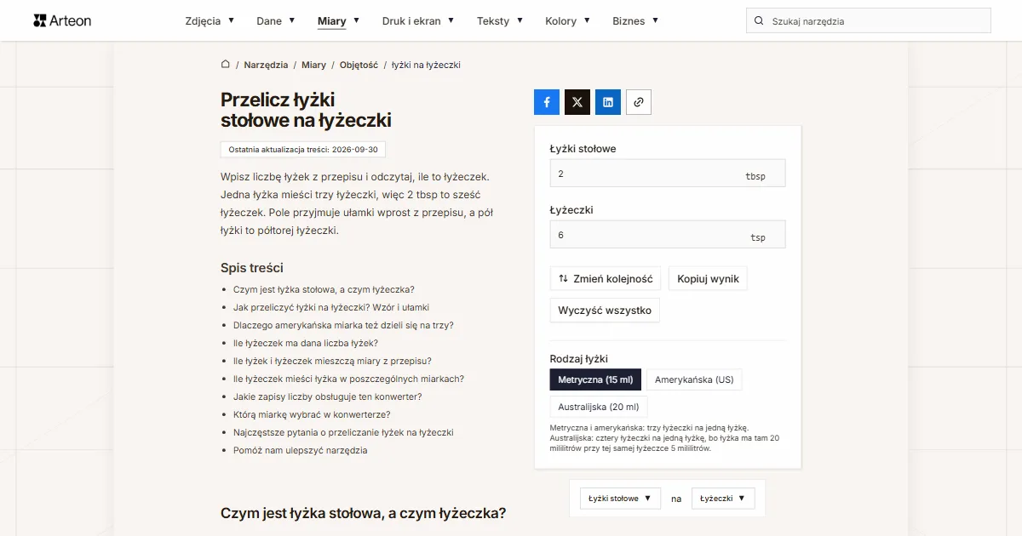Go to Narzędzia breadcrumb
This screenshot has height=536, width=1022.
coord(266,65)
